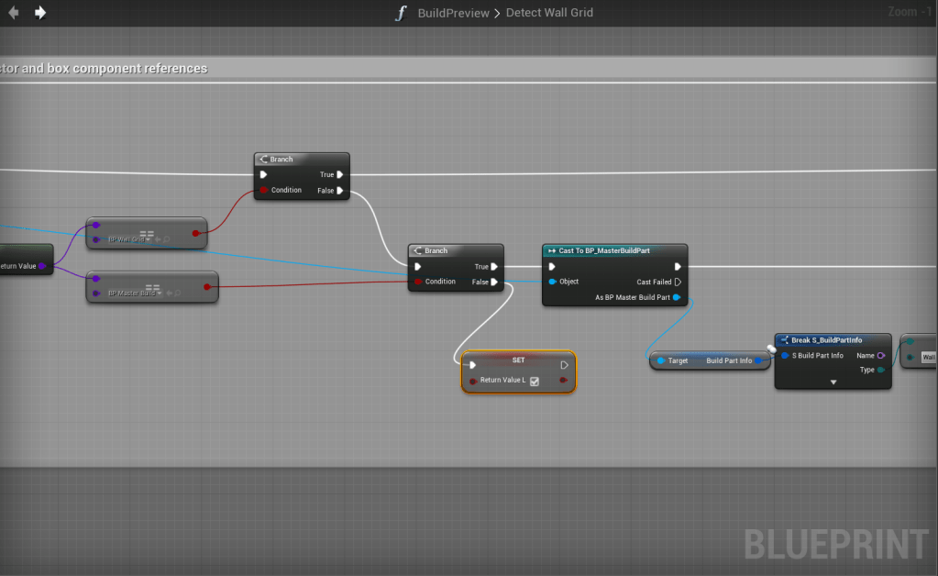
Task: Click the Wall enum field on the right node
Action: [927, 358]
